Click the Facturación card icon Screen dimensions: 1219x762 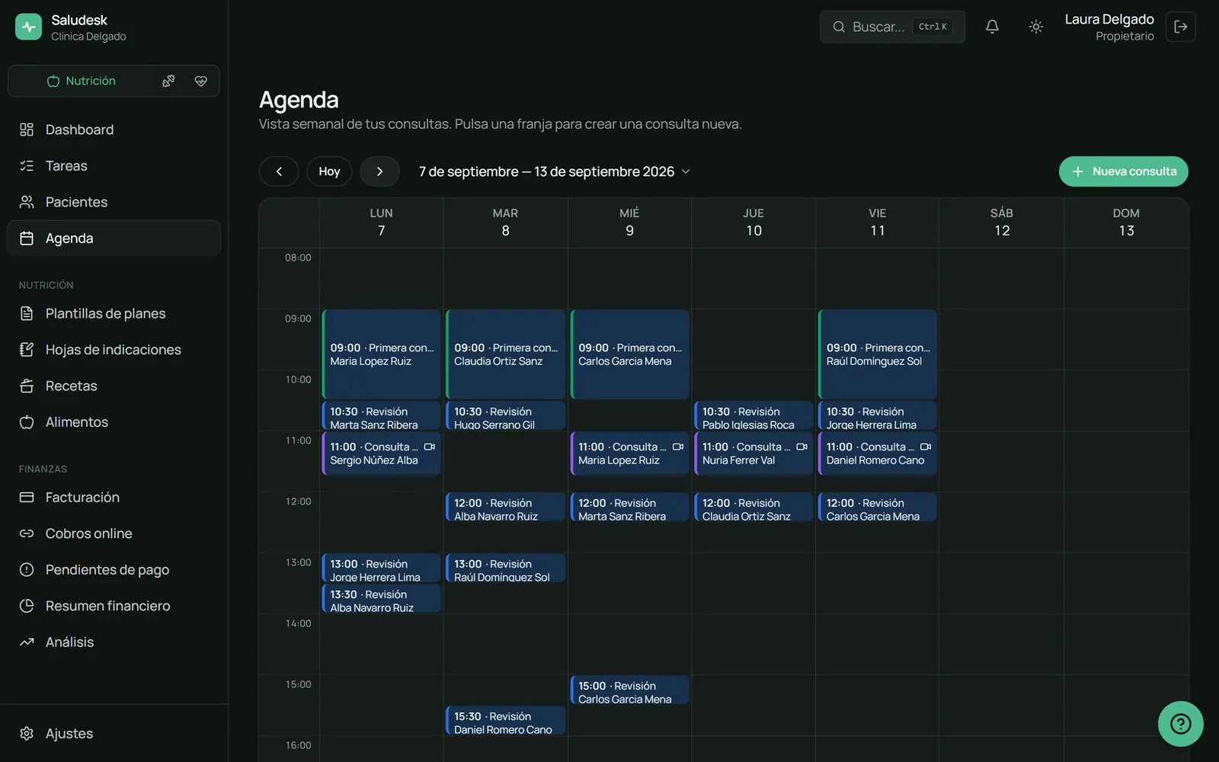[x=27, y=497]
